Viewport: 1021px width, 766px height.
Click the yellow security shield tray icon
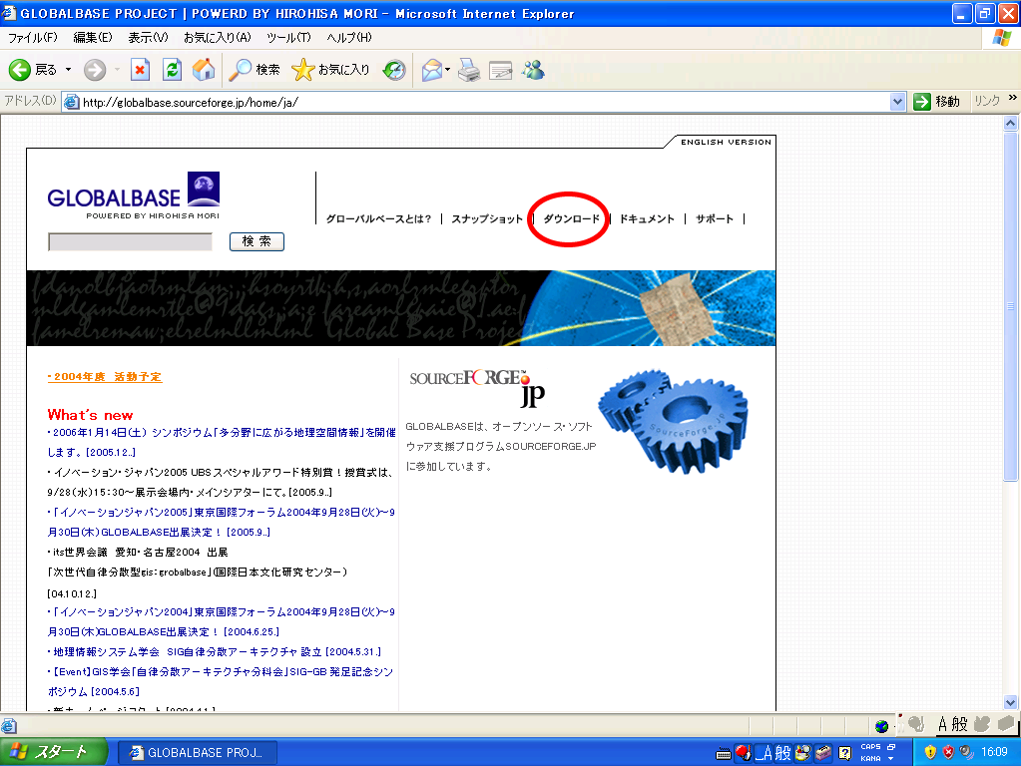(x=930, y=752)
